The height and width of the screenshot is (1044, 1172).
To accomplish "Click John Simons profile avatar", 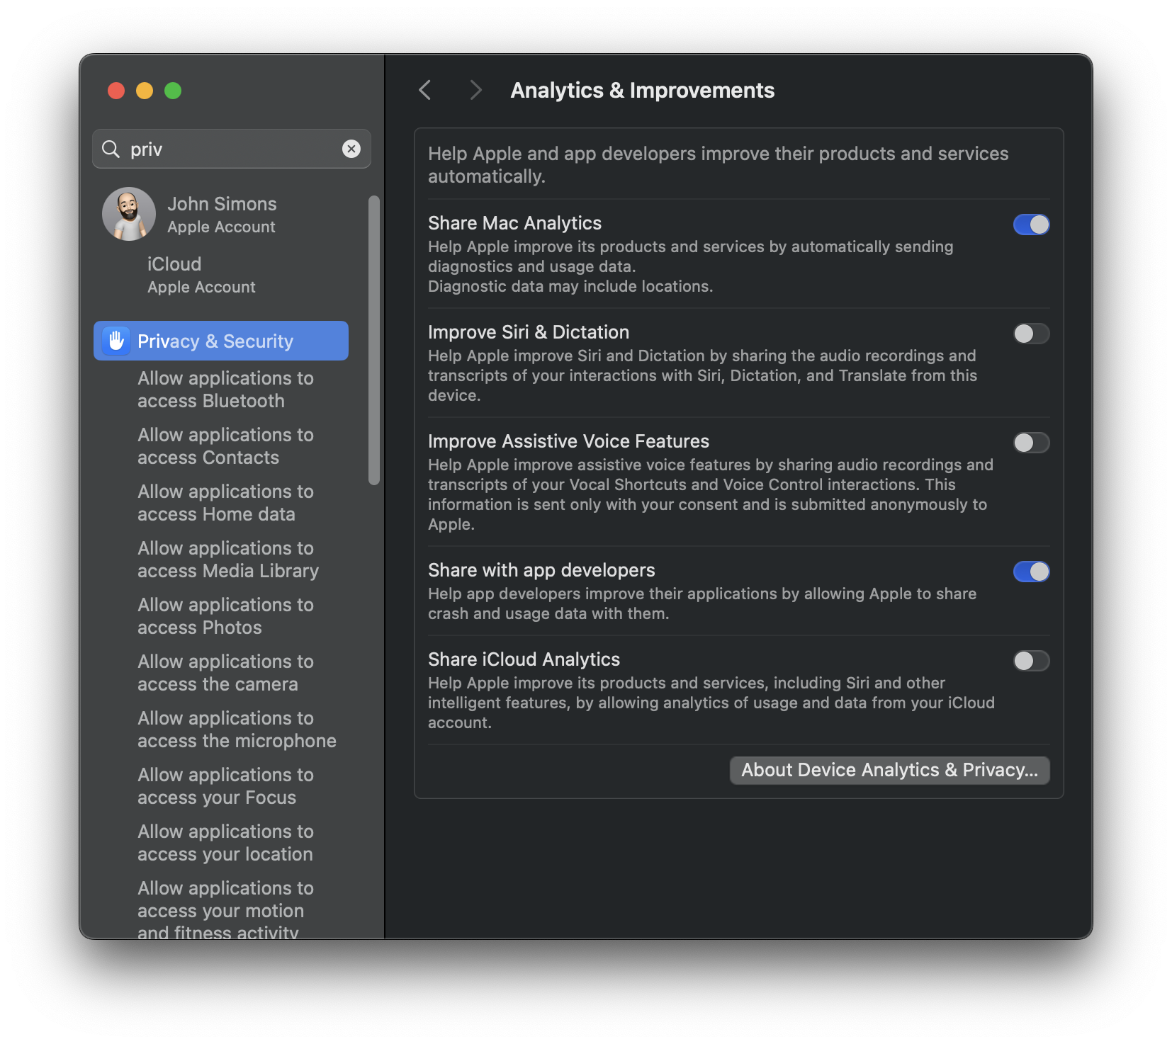I will [129, 214].
